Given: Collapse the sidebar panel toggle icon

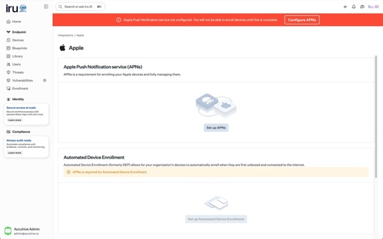Looking at the screenshot, I should (46, 6).
